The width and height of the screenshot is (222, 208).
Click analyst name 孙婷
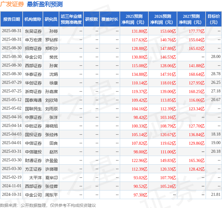54,31
